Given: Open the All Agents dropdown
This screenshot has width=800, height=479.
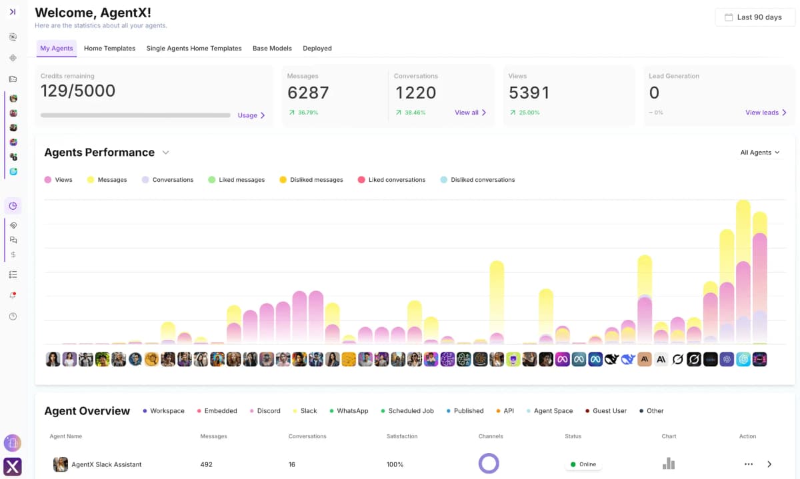Looking at the screenshot, I should tap(759, 152).
